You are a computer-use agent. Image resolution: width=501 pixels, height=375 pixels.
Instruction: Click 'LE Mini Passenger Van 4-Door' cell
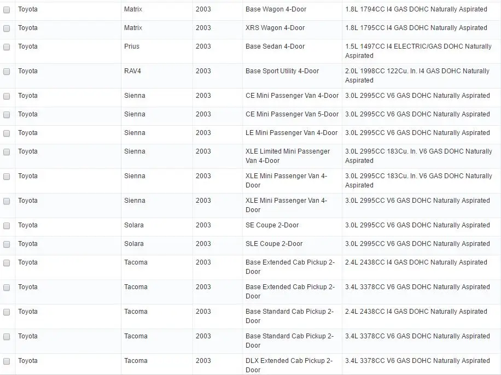coord(293,135)
